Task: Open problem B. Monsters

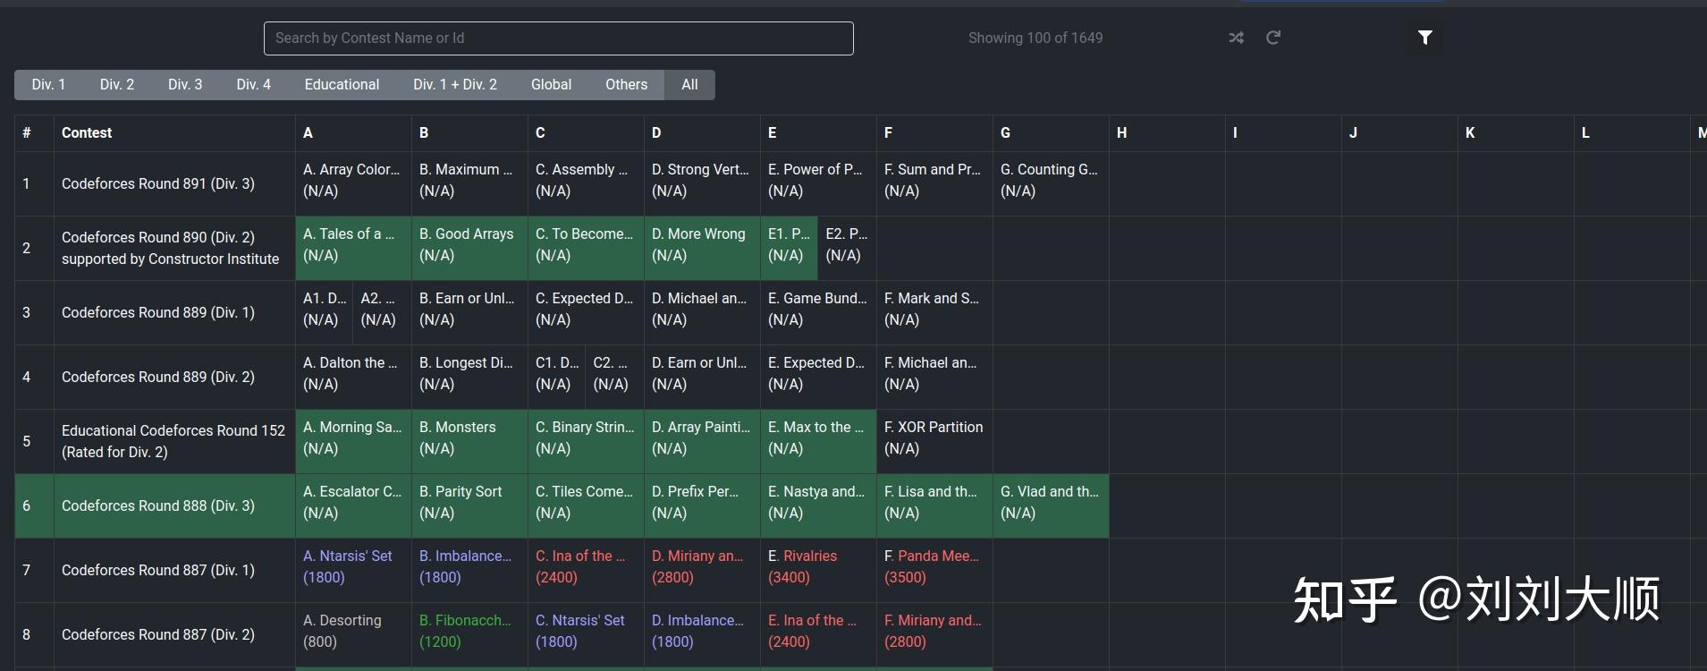Action: click(457, 427)
